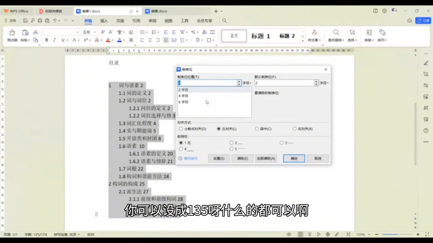Screen dimensions: 433x243
Task: Click the Bulleted list icon
Action: pyautogui.click(x=142, y=32)
